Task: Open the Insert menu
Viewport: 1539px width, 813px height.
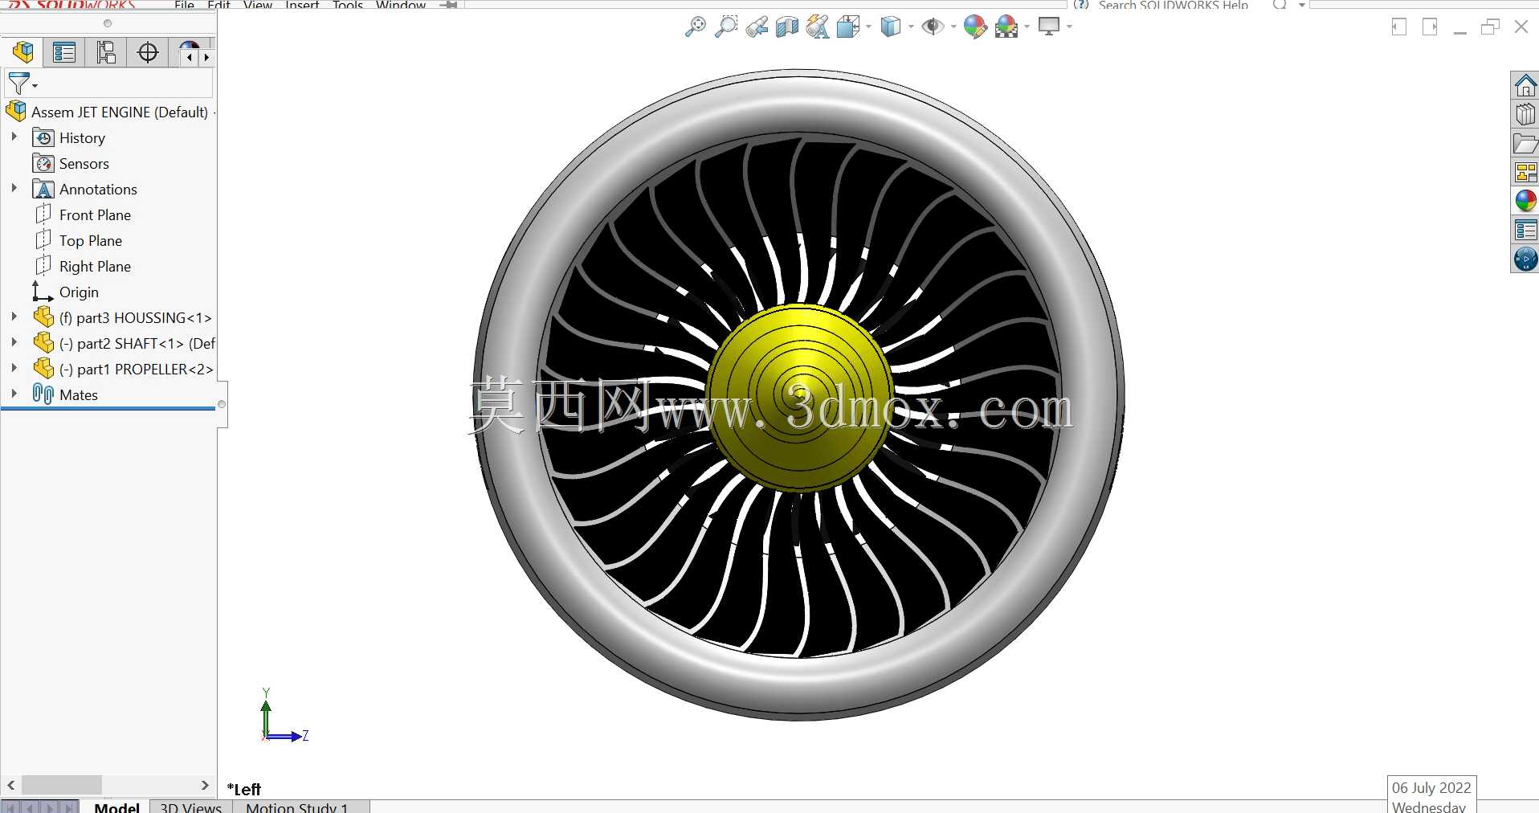Action: (302, 5)
